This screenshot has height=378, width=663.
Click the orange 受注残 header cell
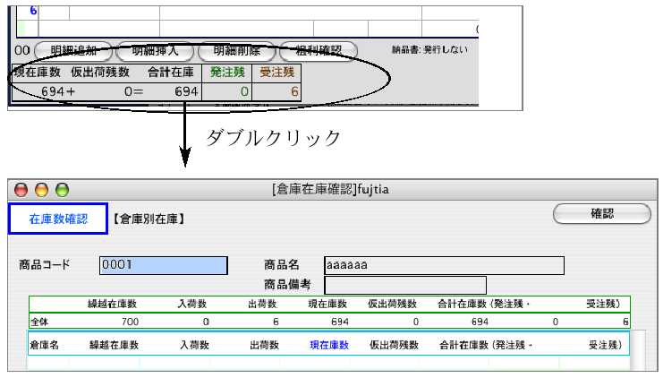276,72
